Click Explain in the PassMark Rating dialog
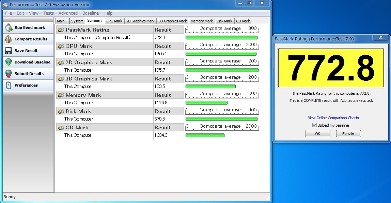The image size is (391, 203). click(x=348, y=134)
